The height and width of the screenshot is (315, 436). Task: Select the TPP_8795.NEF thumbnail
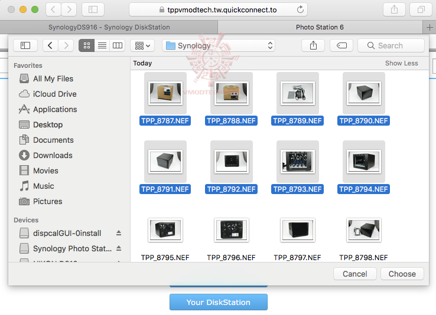(165, 230)
